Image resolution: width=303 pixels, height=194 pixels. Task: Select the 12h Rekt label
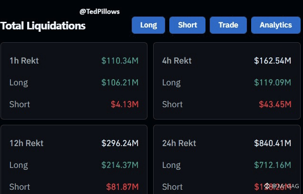26,143
